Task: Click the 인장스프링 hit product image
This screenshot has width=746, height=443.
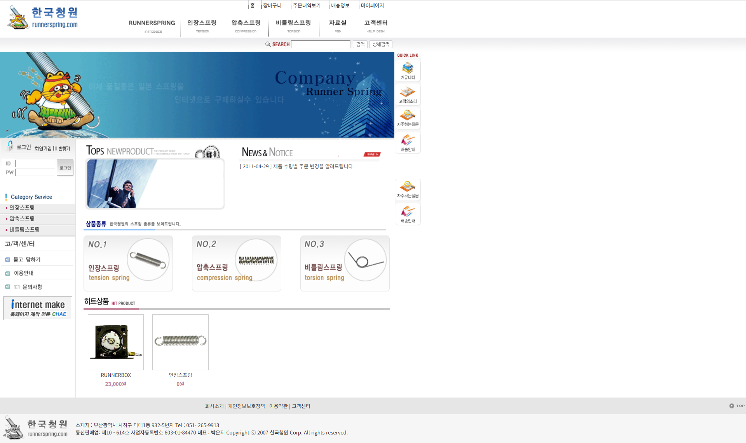Action: click(180, 342)
